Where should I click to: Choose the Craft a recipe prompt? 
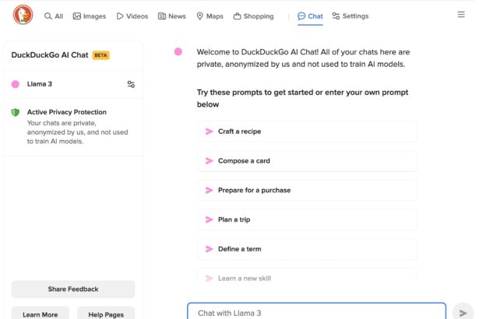(x=307, y=131)
